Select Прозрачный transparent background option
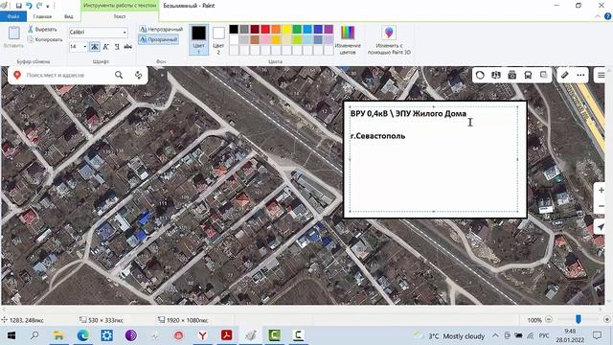The width and height of the screenshot is (613, 345). (x=158, y=39)
